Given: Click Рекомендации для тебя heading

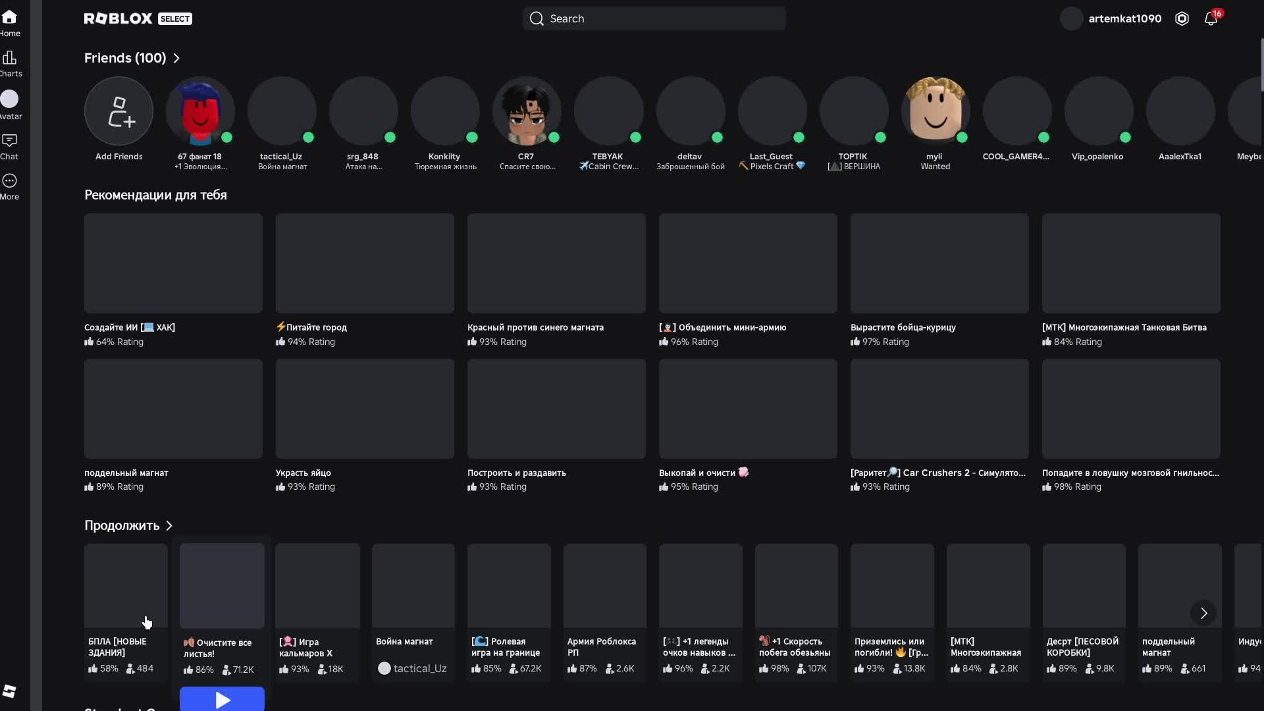Looking at the screenshot, I should [155, 195].
